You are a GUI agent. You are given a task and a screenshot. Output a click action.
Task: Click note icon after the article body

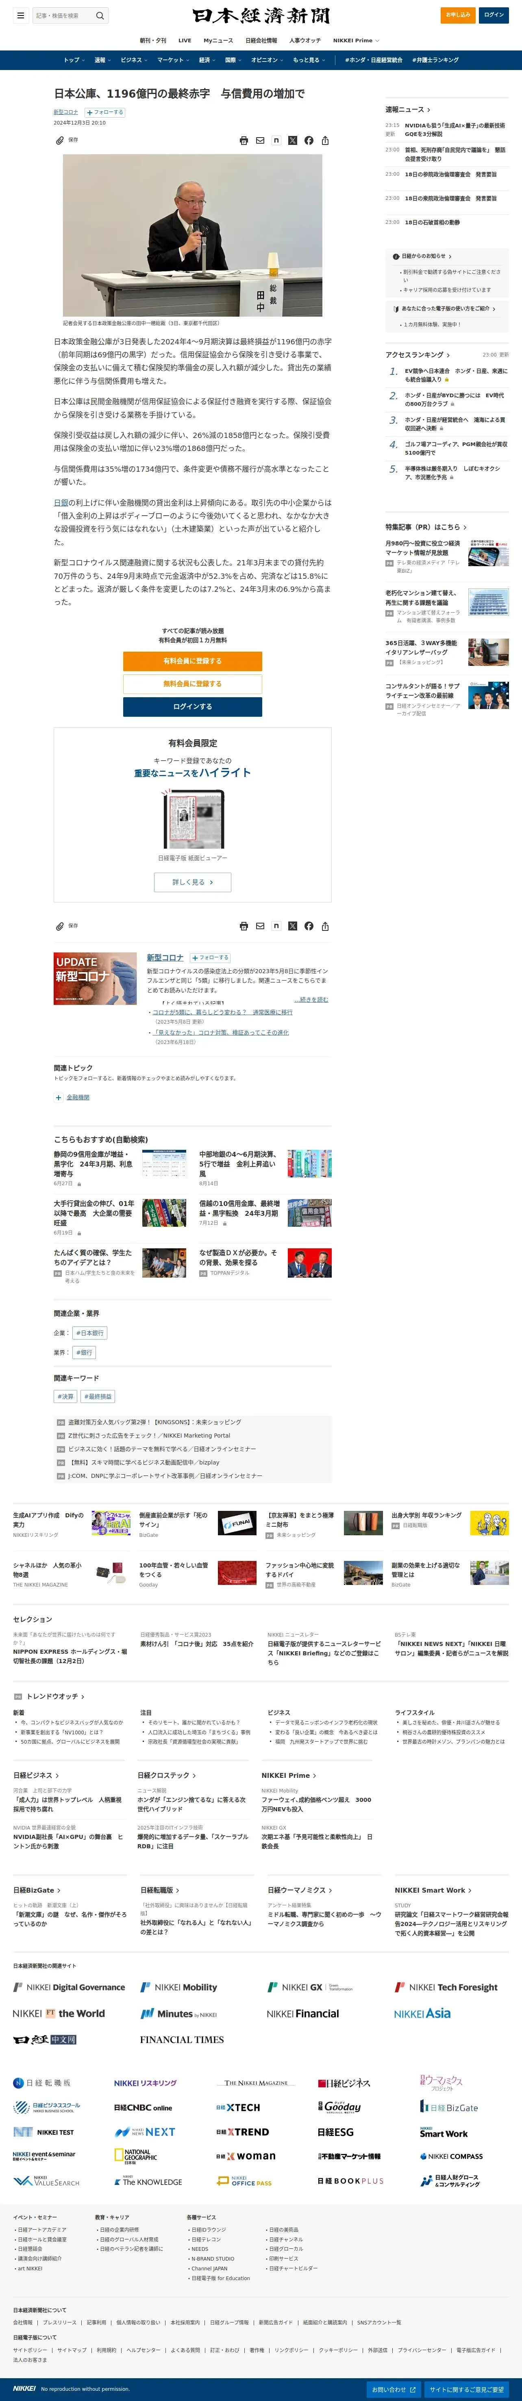point(276,926)
